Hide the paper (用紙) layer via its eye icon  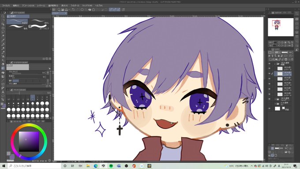[x=270, y=109]
